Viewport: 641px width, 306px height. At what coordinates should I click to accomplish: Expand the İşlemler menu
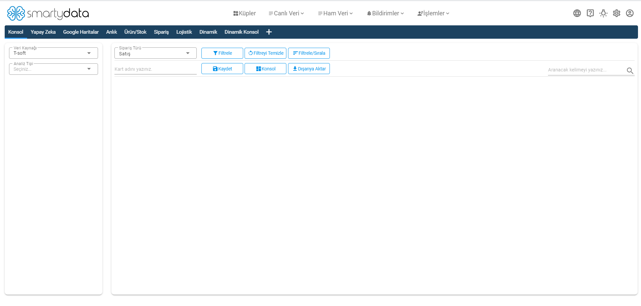pyautogui.click(x=434, y=13)
